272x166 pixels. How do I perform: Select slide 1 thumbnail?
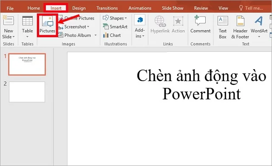pyautogui.click(x=27, y=64)
